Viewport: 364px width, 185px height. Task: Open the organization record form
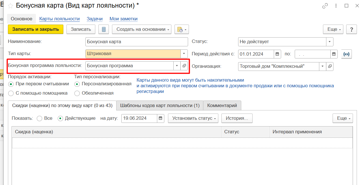point(329,66)
